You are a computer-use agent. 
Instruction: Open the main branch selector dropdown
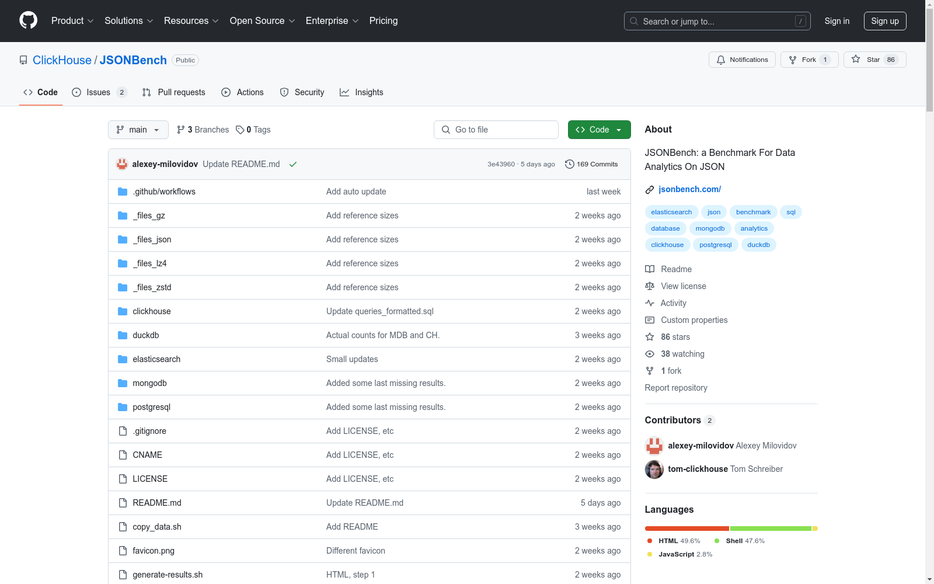(138, 130)
